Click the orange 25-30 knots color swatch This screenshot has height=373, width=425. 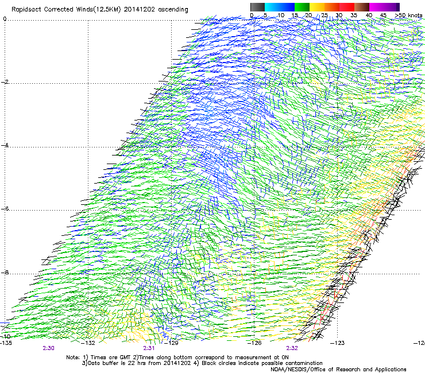[332, 7]
